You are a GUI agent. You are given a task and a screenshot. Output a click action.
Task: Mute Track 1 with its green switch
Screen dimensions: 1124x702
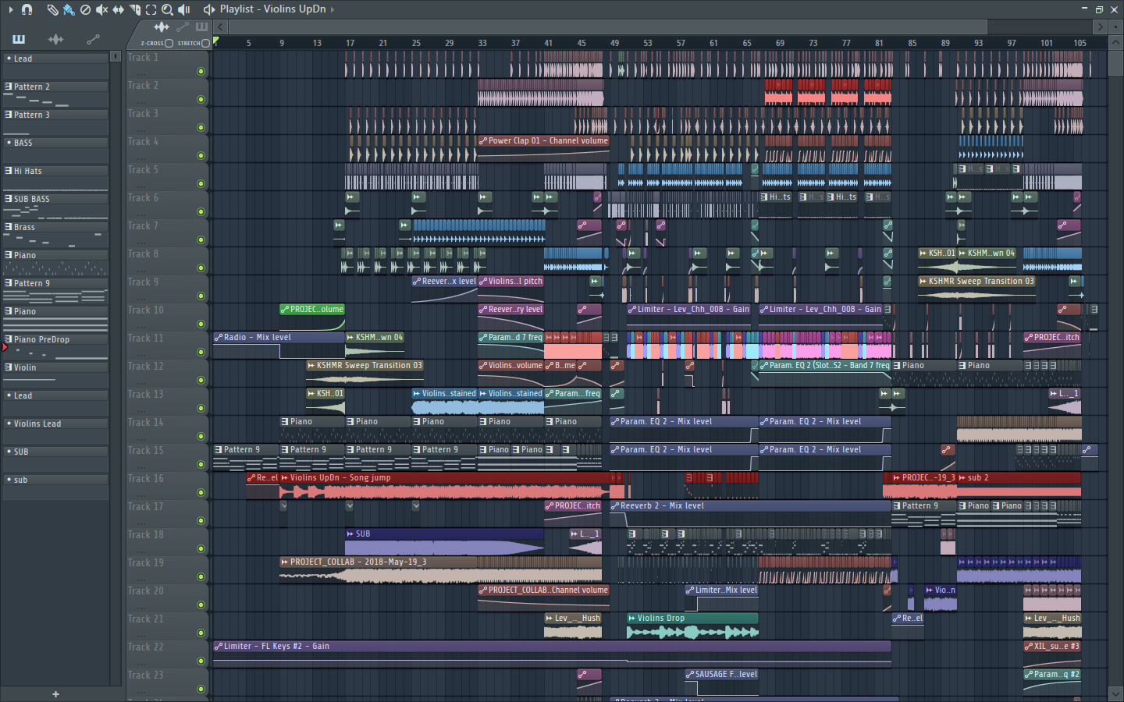point(201,72)
